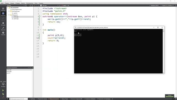Go back with the editor toolbar arrow
The image size is (177, 100).
[35, 6]
